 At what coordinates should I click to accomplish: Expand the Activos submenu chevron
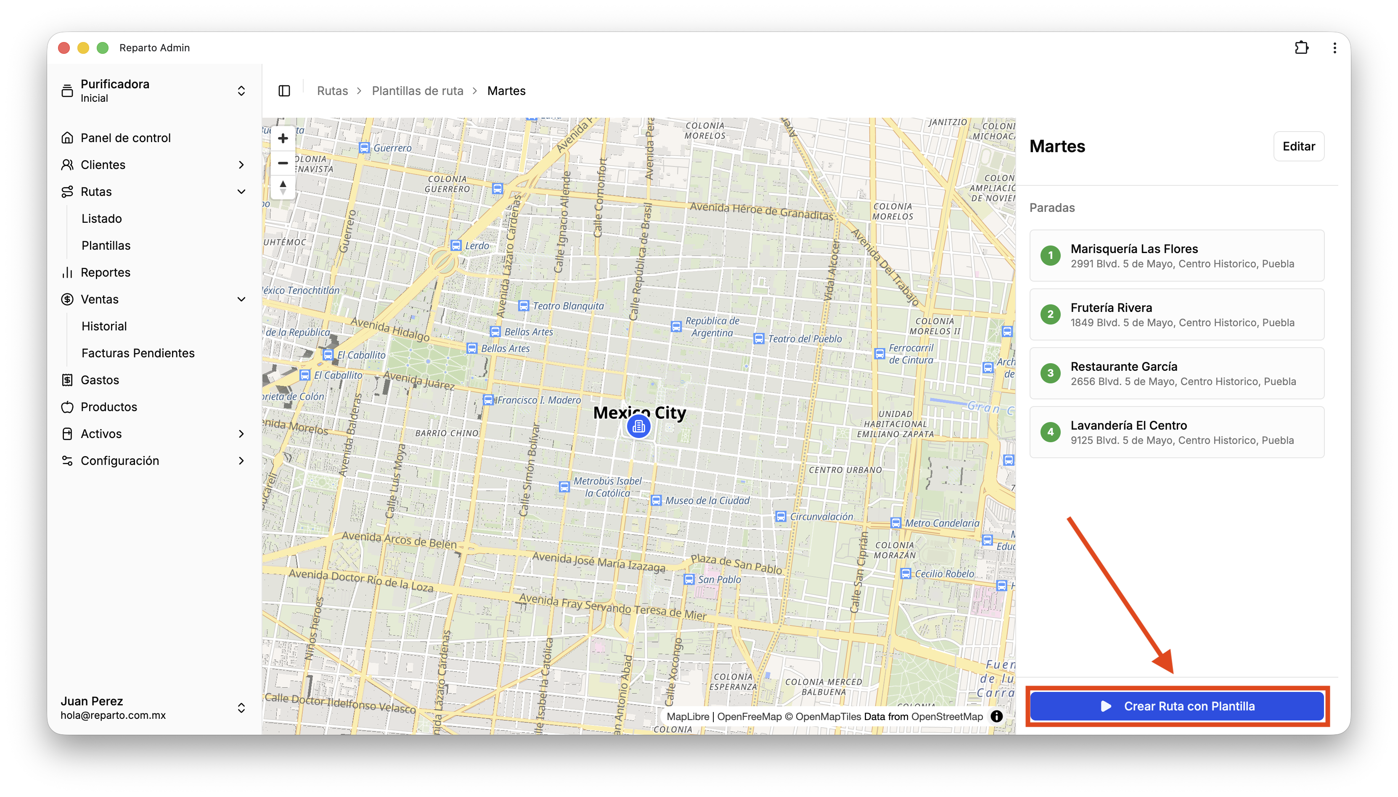pyautogui.click(x=241, y=434)
